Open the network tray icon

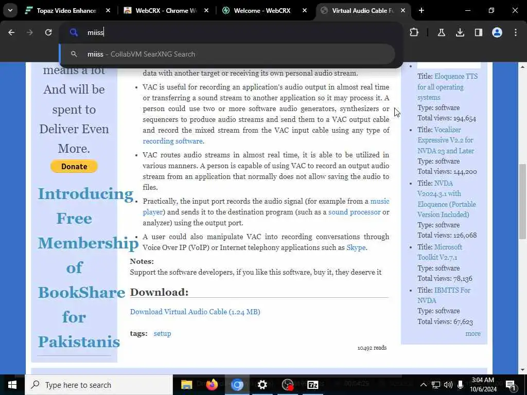[x=435, y=385]
